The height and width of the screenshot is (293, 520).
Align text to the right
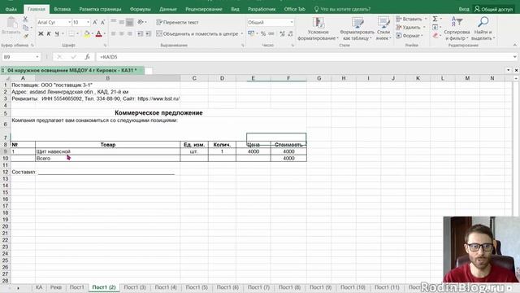point(130,33)
